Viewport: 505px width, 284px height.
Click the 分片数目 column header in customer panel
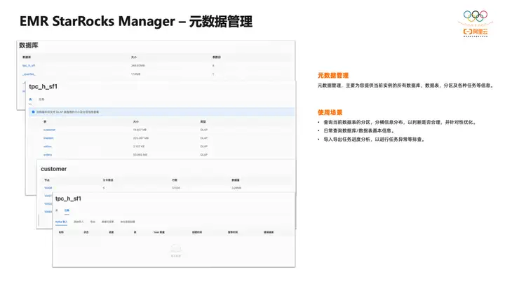coord(108,180)
